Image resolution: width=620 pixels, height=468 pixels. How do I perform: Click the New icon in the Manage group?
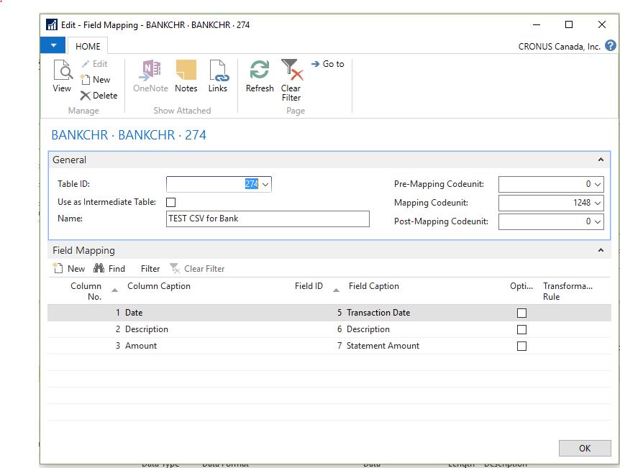click(x=86, y=80)
